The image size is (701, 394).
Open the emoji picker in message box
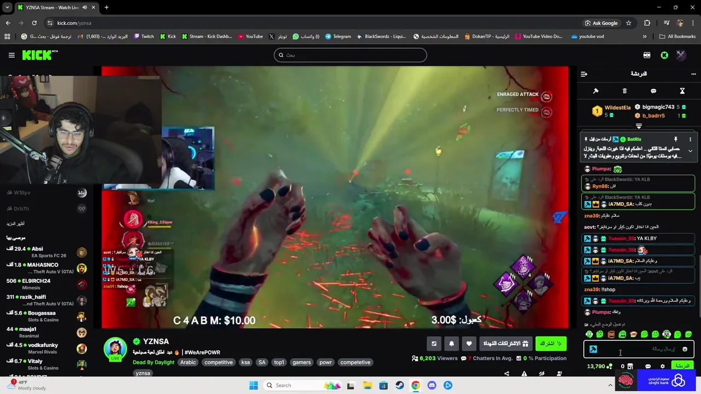pos(685,349)
